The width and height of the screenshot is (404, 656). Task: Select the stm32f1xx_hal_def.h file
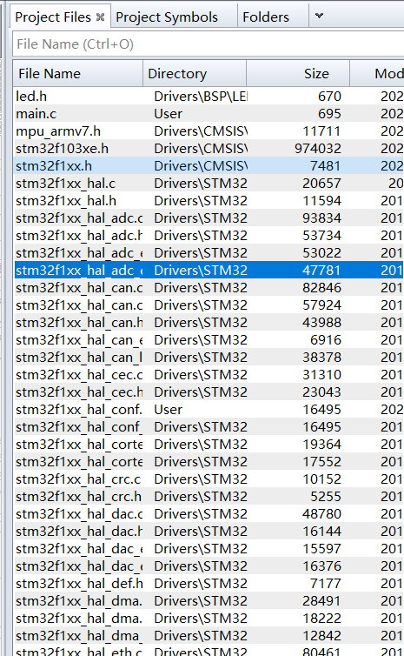tap(209, 583)
